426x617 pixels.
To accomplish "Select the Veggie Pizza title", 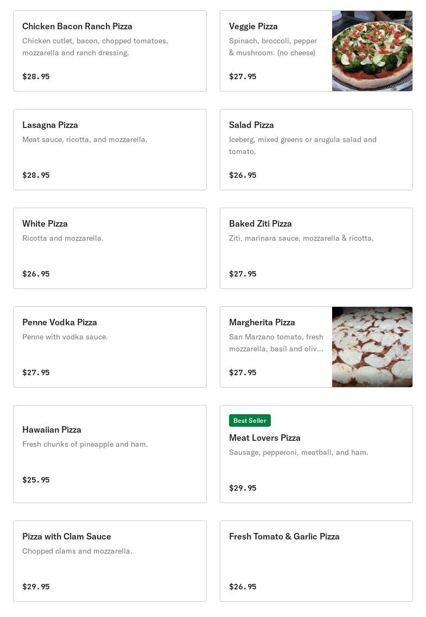I will [253, 26].
